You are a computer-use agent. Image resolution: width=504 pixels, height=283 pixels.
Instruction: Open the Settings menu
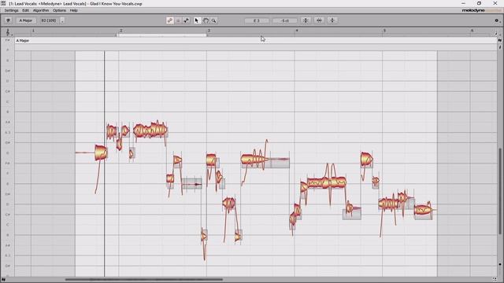(x=11, y=10)
